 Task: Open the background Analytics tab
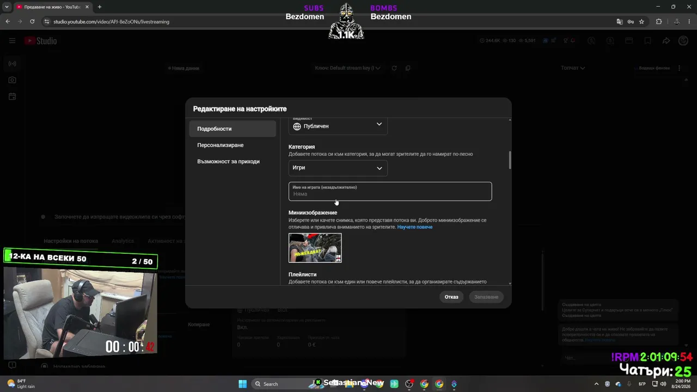click(x=123, y=241)
